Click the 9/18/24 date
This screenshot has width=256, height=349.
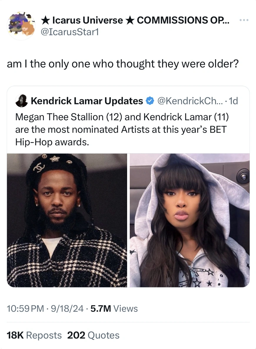(67, 309)
